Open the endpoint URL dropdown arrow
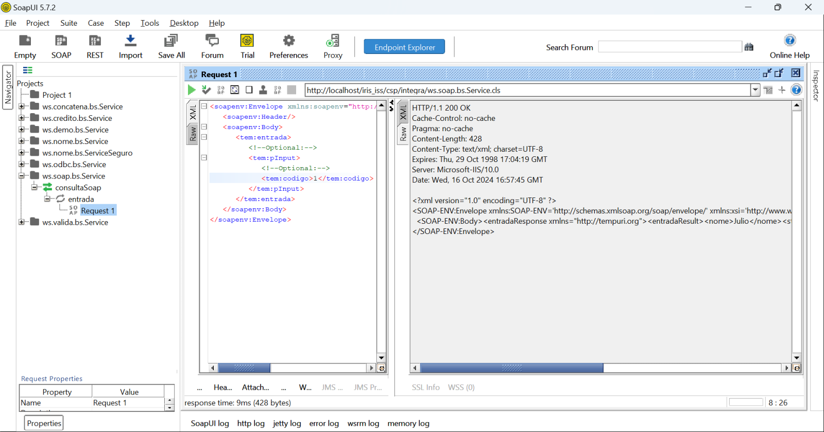Screen dimensions: 824x432 755,90
